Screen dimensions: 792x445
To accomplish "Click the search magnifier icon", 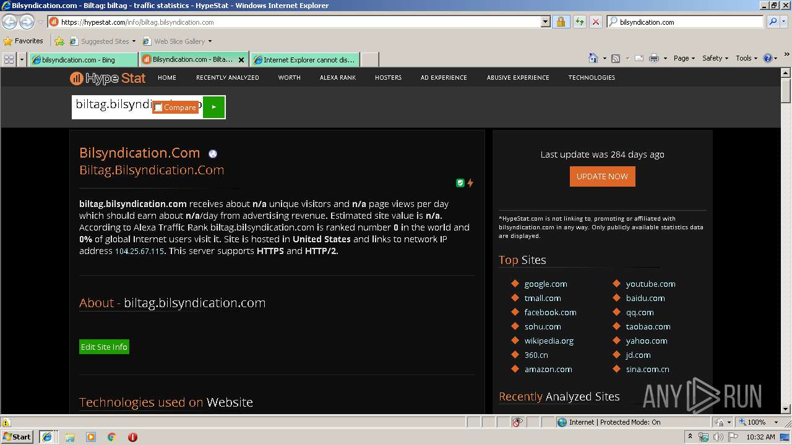I will (x=772, y=22).
